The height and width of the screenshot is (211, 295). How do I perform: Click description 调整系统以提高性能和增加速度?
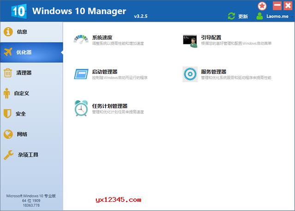[x=118, y=43]
